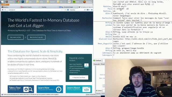Reload the page with refresh icon
172x97 pixels.
click(65, 10)
